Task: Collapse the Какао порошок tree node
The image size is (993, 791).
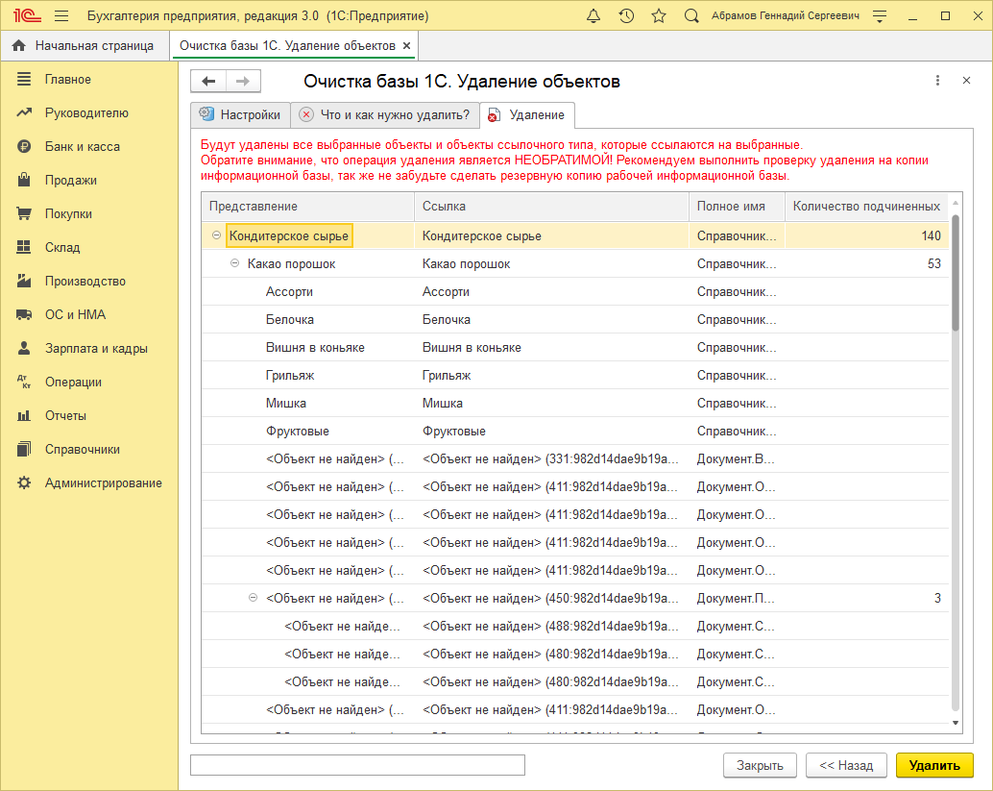Action: point(235,263)
